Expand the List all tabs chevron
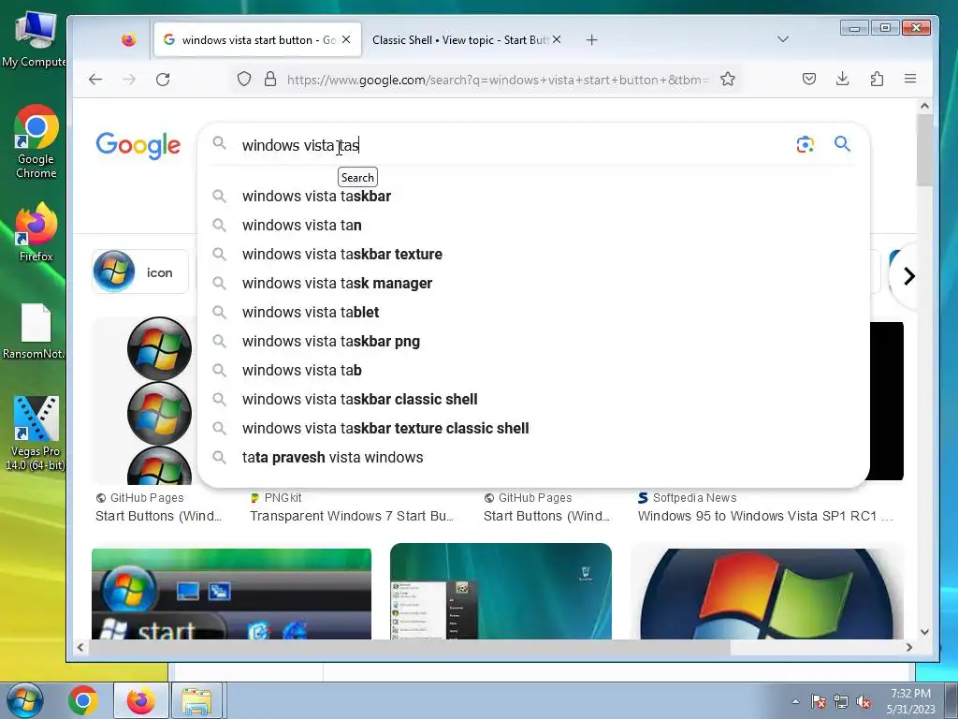 pos(783,39)
